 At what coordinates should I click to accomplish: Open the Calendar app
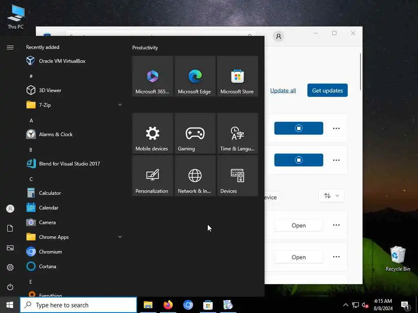[x=73, y=207]
